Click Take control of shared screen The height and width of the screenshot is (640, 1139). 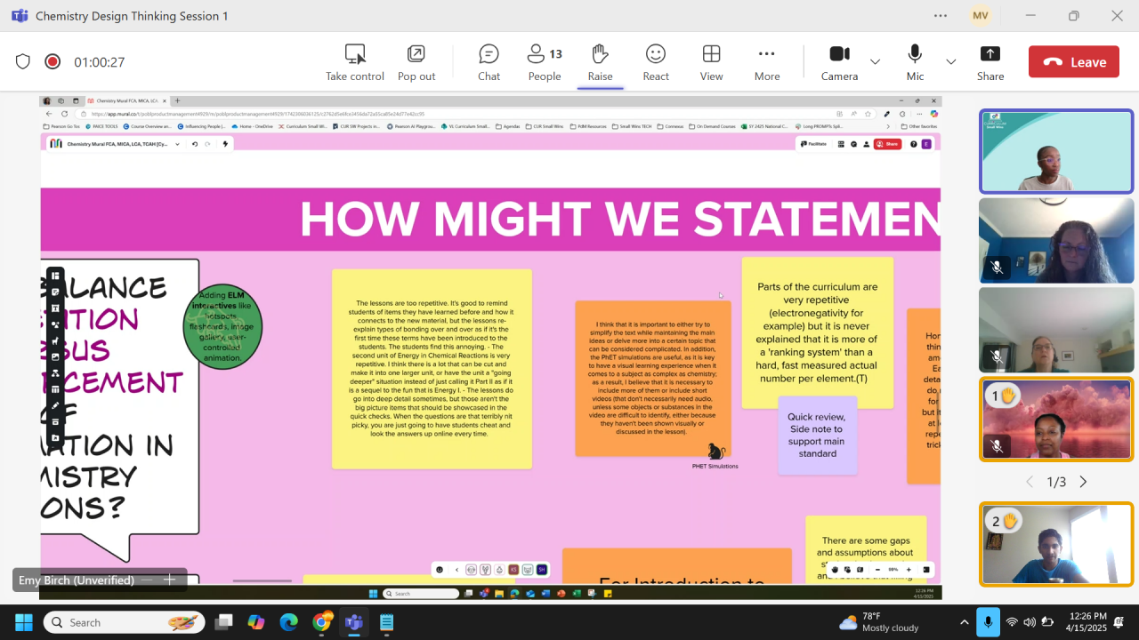354,62
